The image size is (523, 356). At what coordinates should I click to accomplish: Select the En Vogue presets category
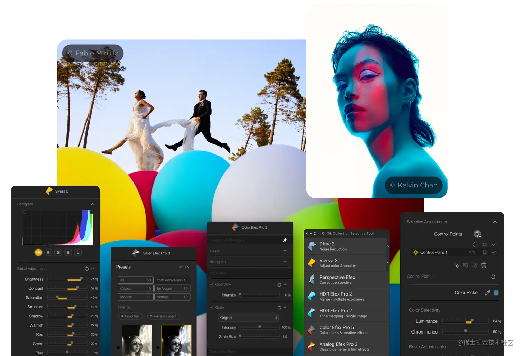click(172, 288)
